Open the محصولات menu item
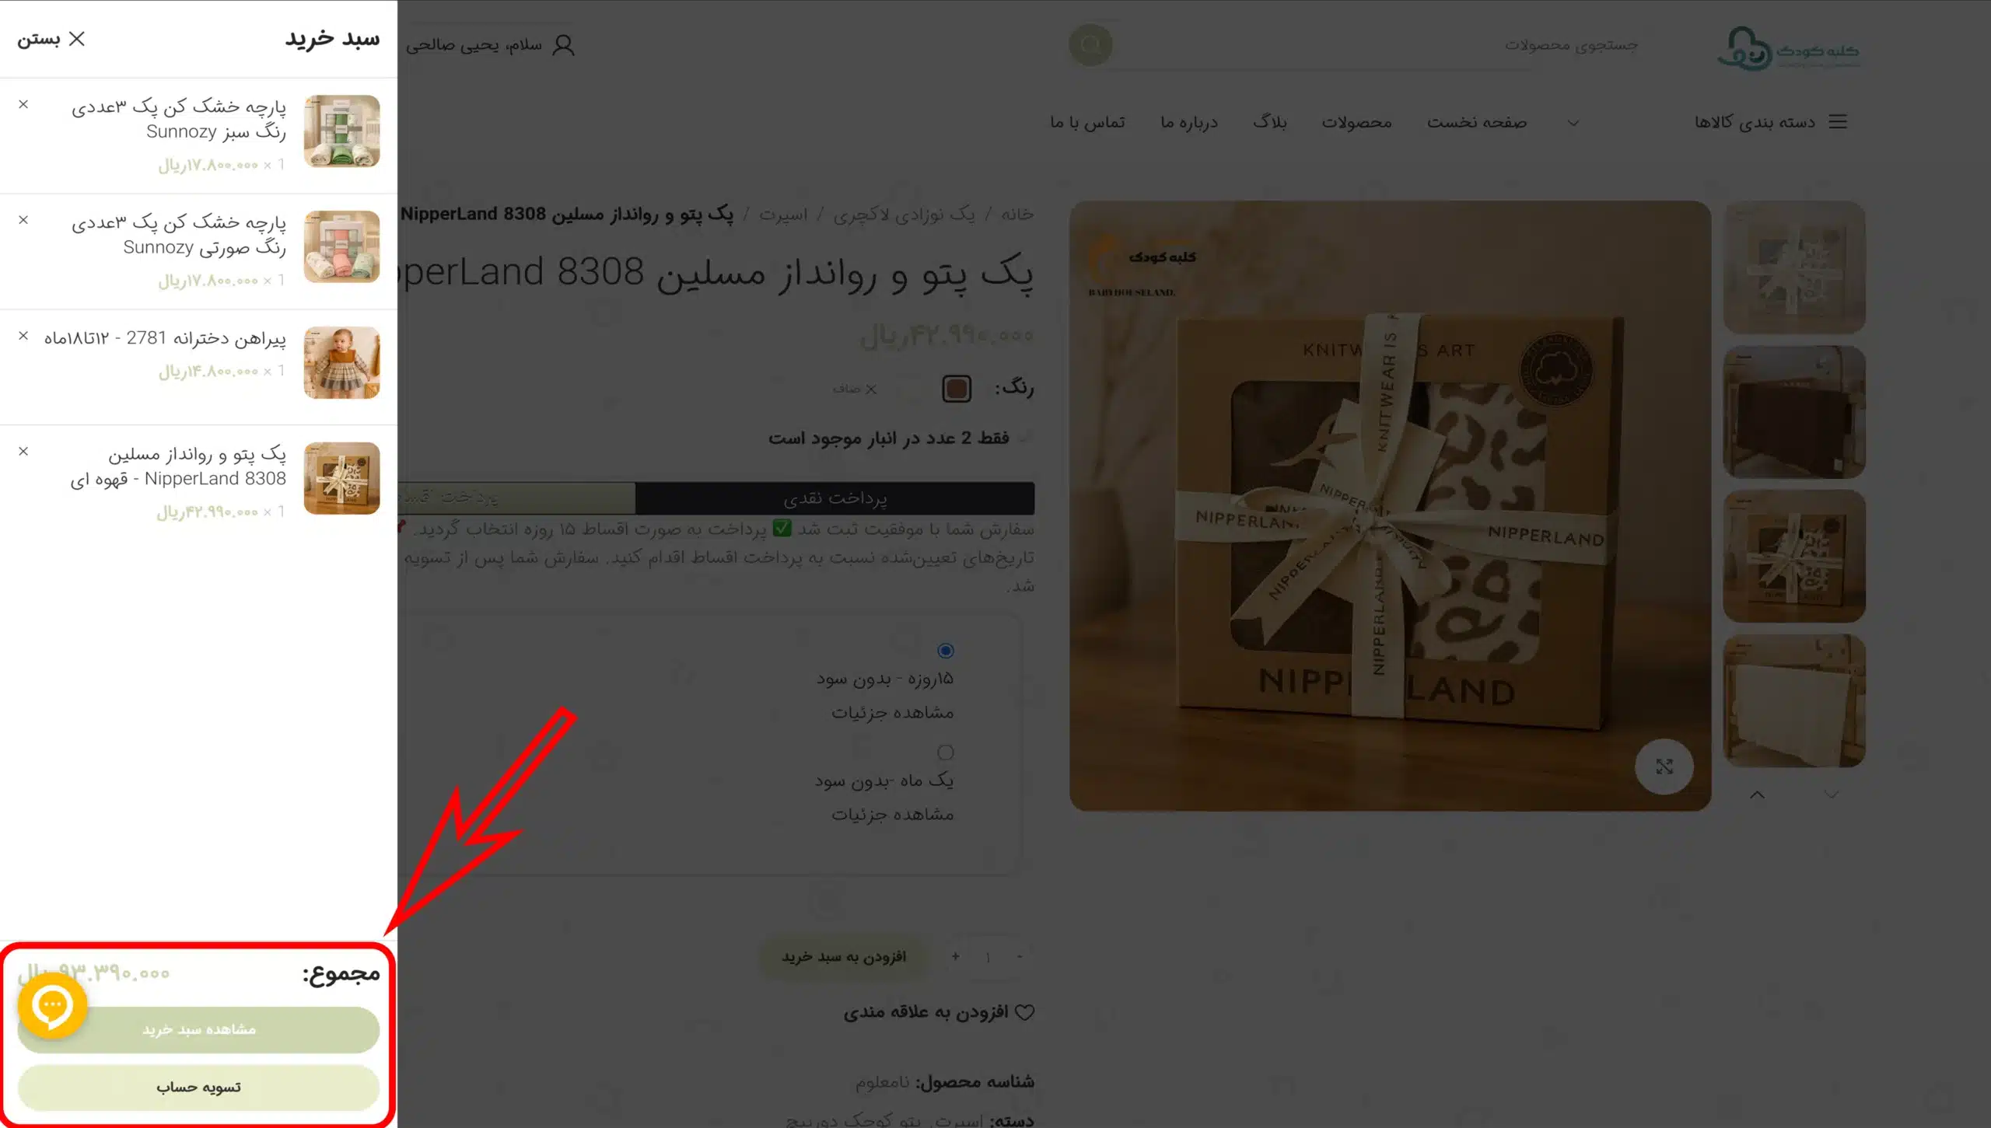 click(x=1356, y=122)
